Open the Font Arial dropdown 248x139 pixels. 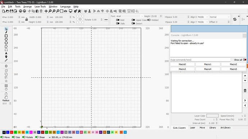tap(130, 16)
